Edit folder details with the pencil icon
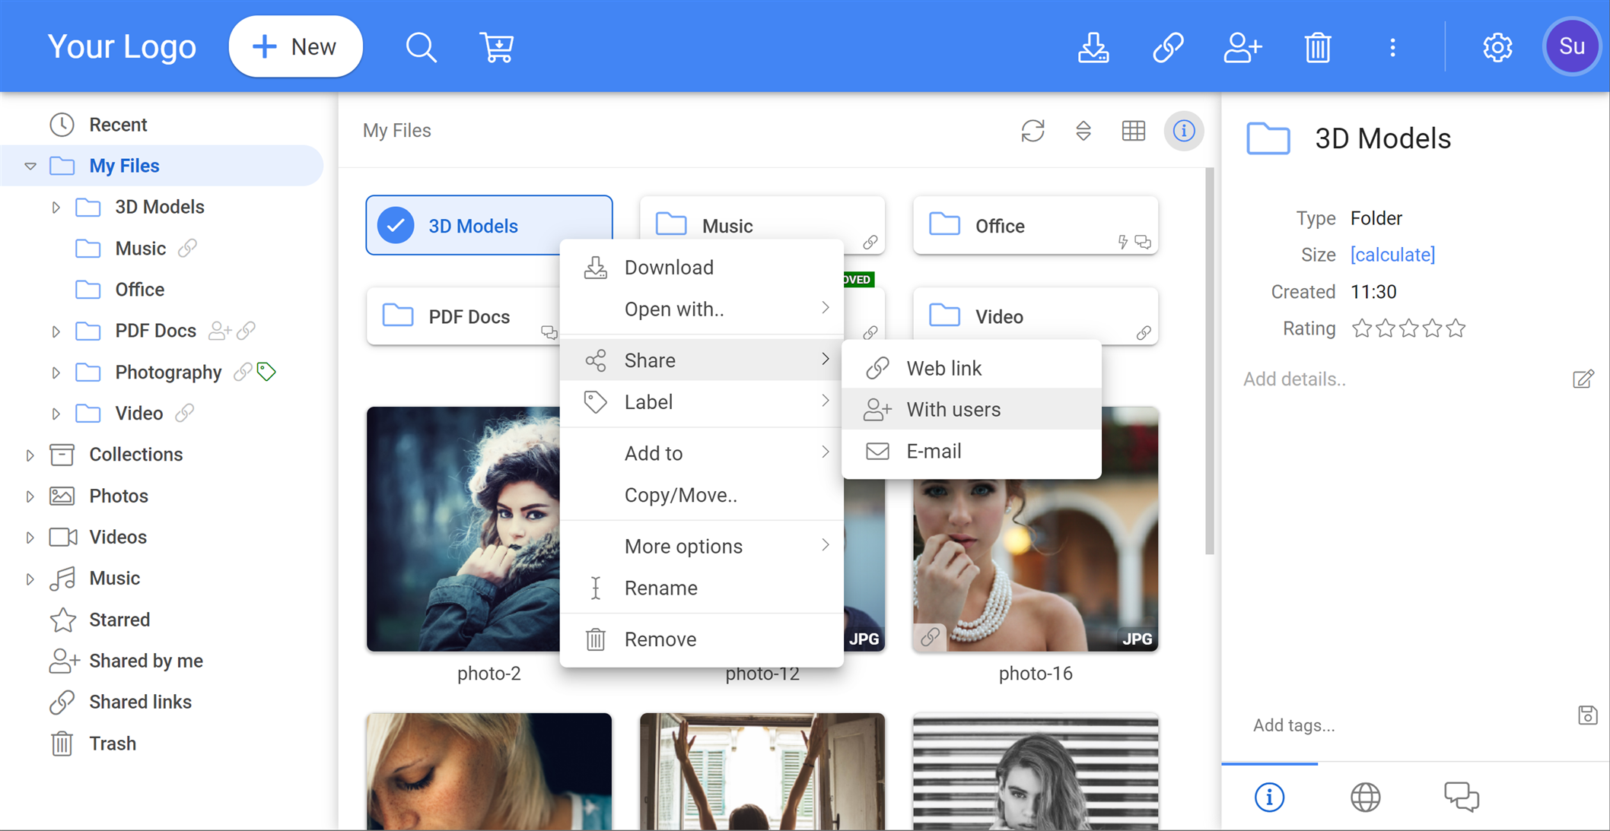 pyautogui.click(x=1583, y=379)
